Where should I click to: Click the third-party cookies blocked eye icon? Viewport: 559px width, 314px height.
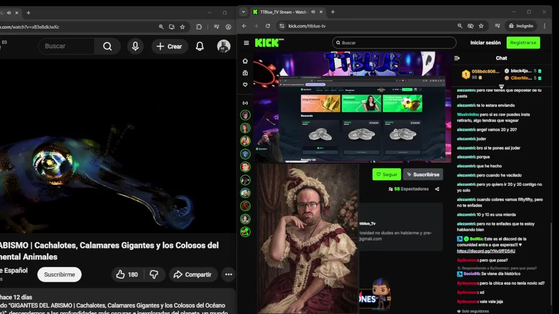(470, 26)
